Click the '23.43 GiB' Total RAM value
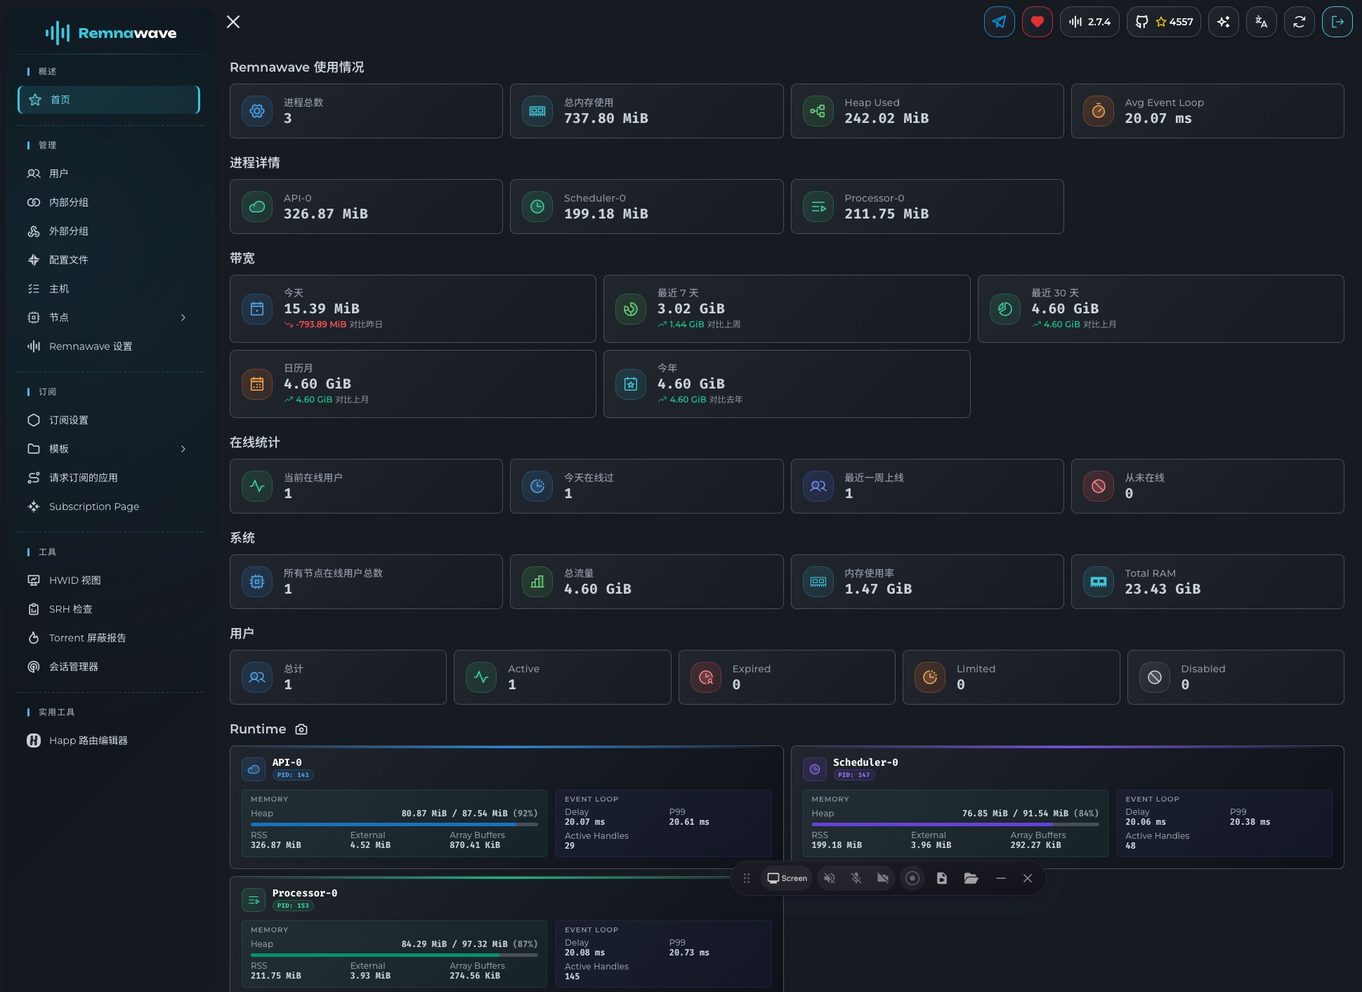 1163,589
